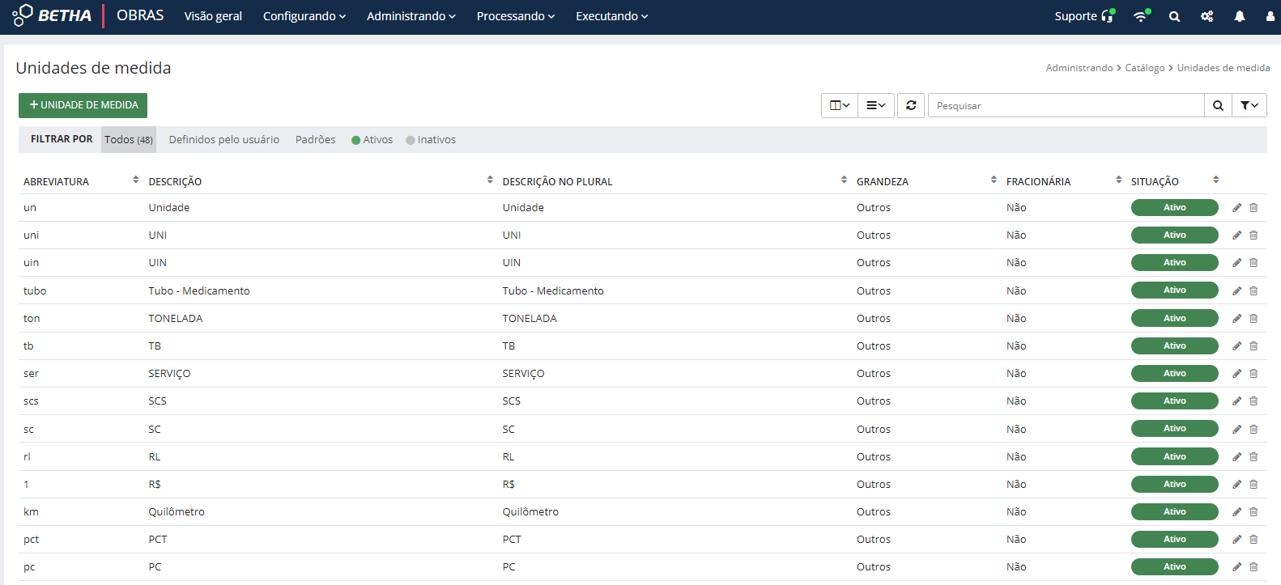Image resolution: width=1281 pixels, height=585 pixels.
Task: Click Ativo badge in 'un' row
Action: tap(1175, 208)
